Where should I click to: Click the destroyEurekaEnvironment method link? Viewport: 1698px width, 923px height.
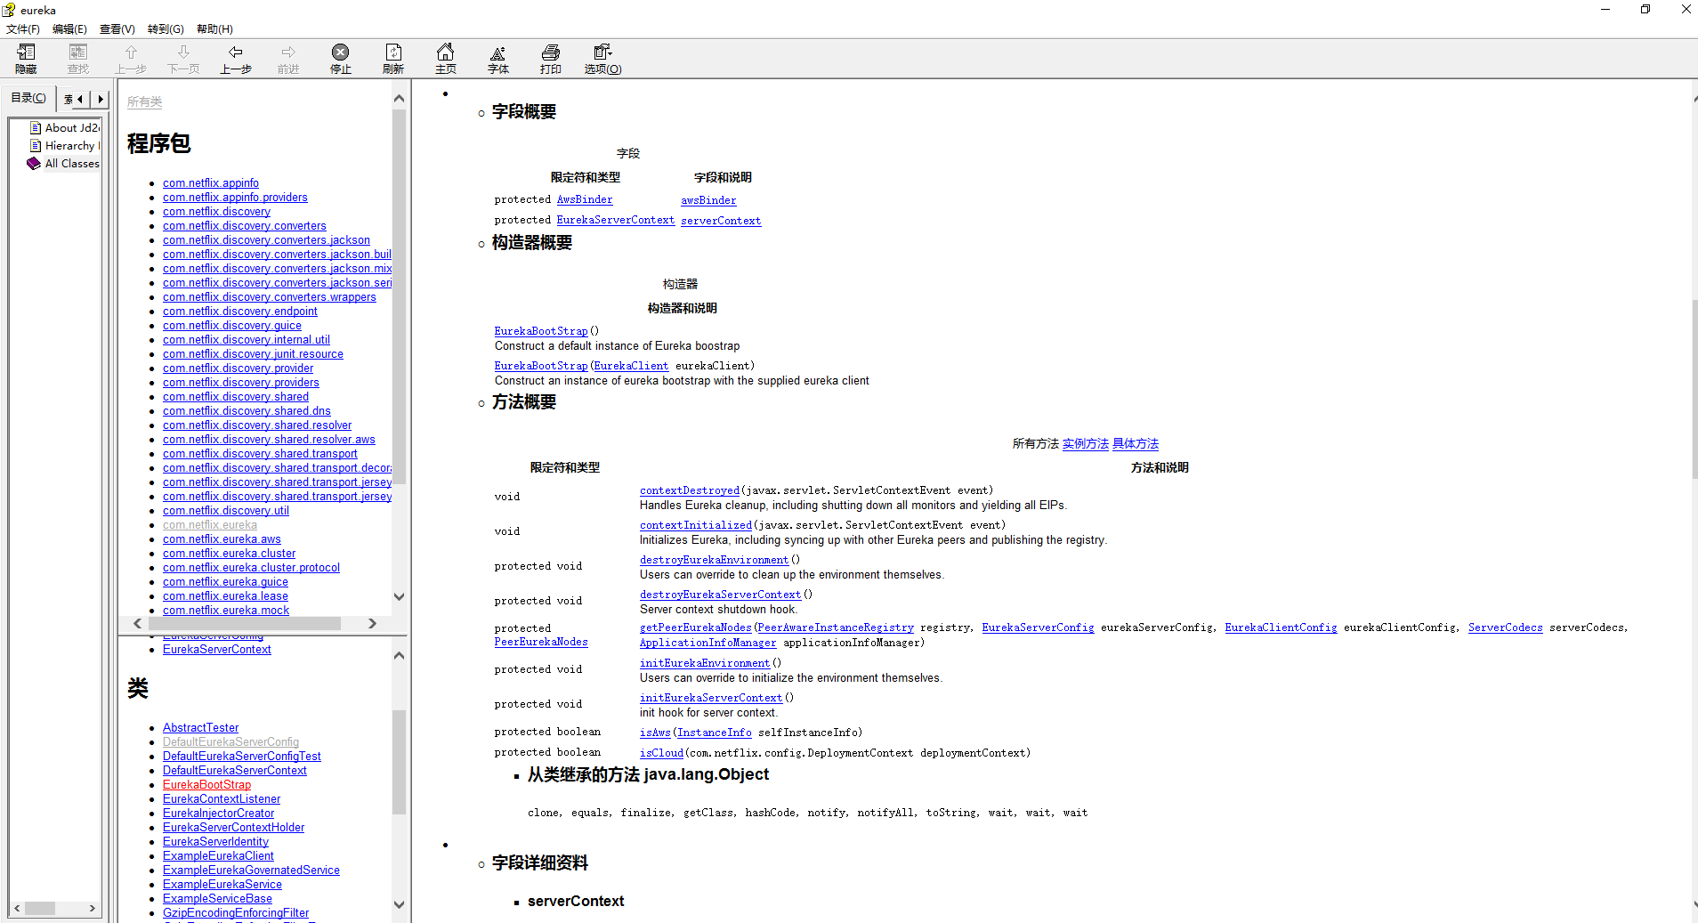point(714,560)
